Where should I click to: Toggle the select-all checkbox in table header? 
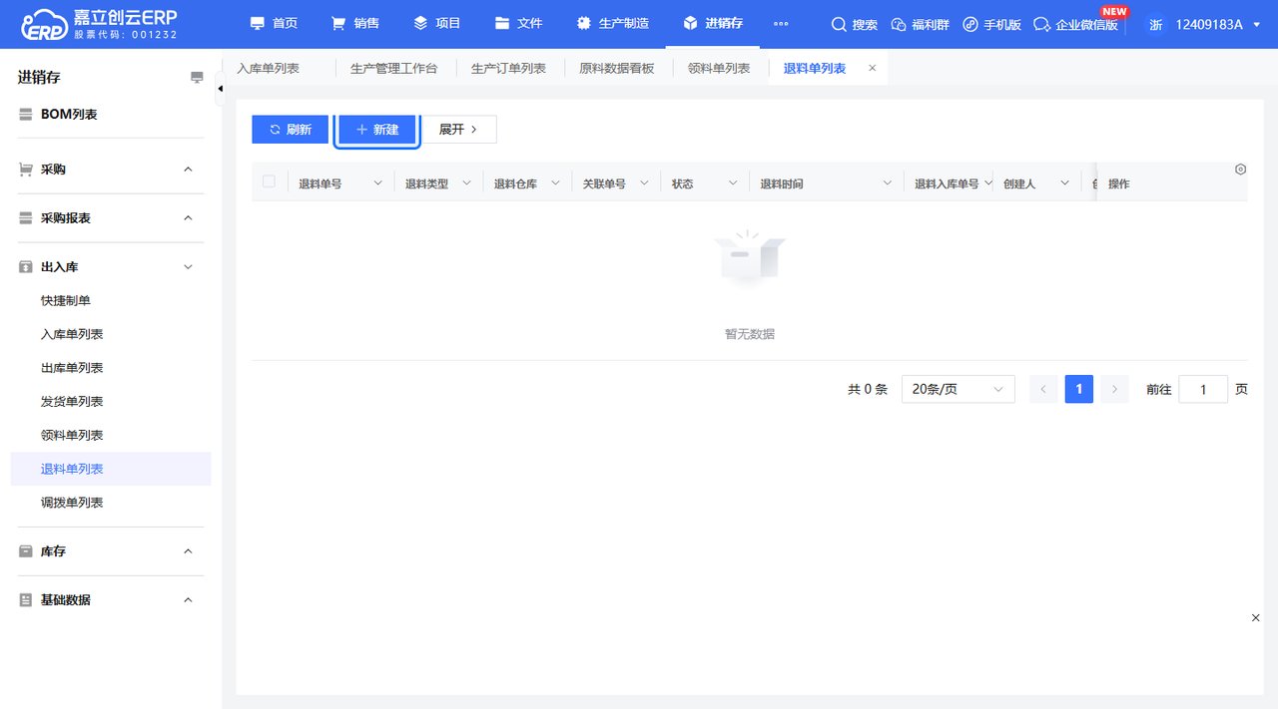[x=269, y=181]
